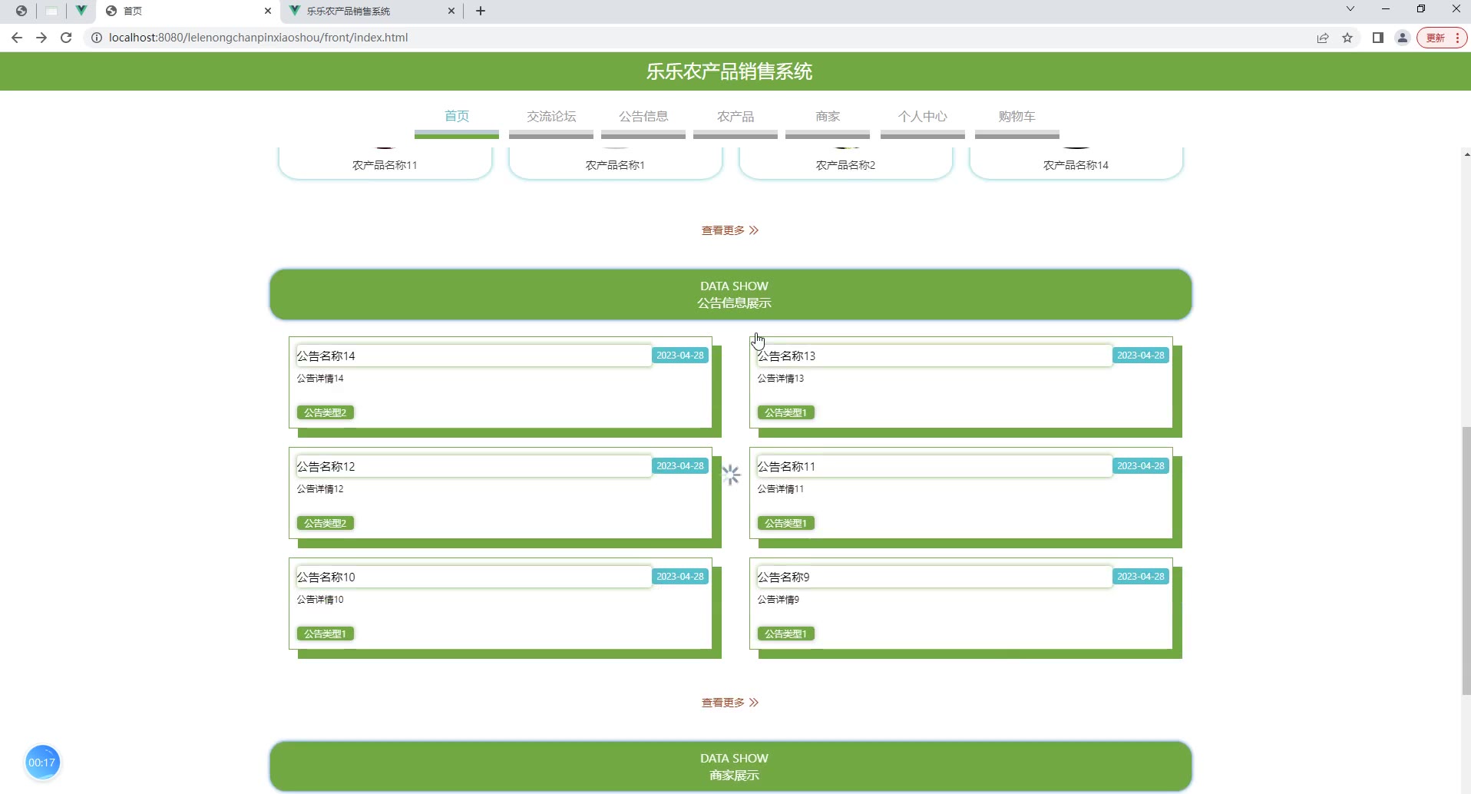The height and width of the screenshot is (794, 1471).
Task: Click the 公告详情11 description text
Action: (x=781, y=489)
